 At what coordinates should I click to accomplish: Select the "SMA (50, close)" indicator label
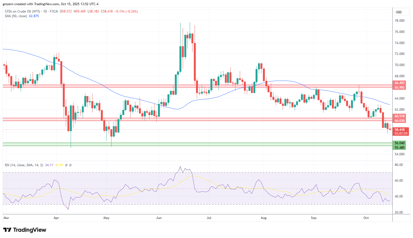(16, 16)
